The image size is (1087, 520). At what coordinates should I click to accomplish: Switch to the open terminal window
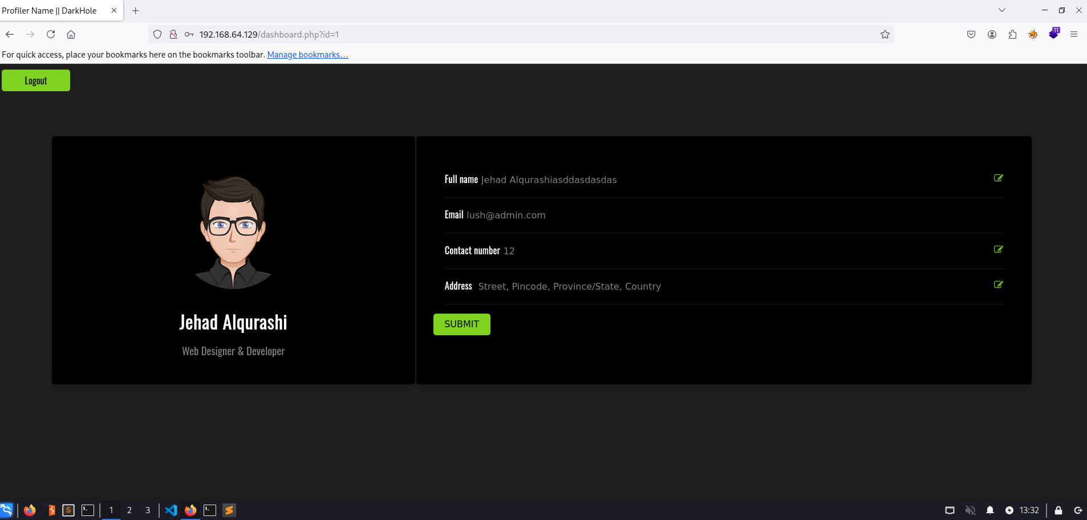pos(210,510)
